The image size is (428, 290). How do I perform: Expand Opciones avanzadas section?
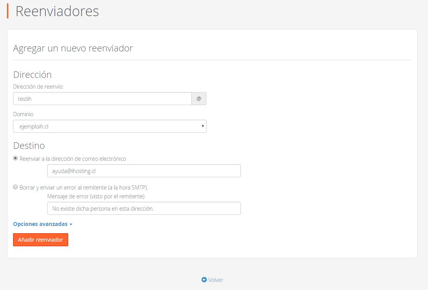(43, 224)
